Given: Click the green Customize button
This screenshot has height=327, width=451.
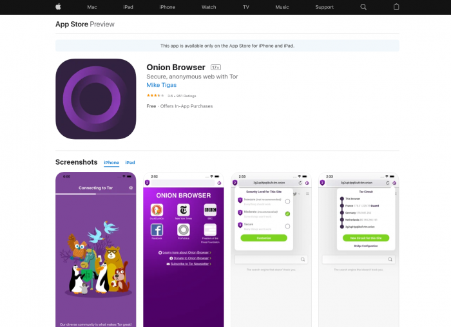Looking at the screenshot, I should (x=264, y=238).
